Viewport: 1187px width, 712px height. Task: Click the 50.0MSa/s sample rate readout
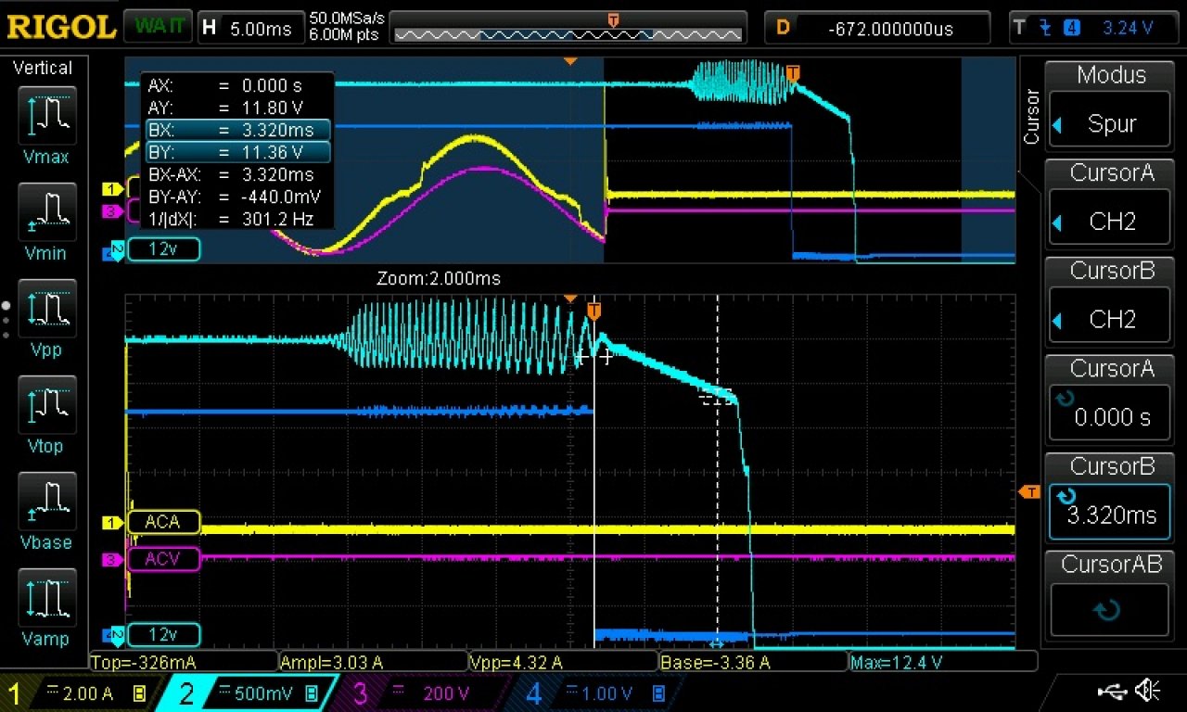click(x=347, y=19)
